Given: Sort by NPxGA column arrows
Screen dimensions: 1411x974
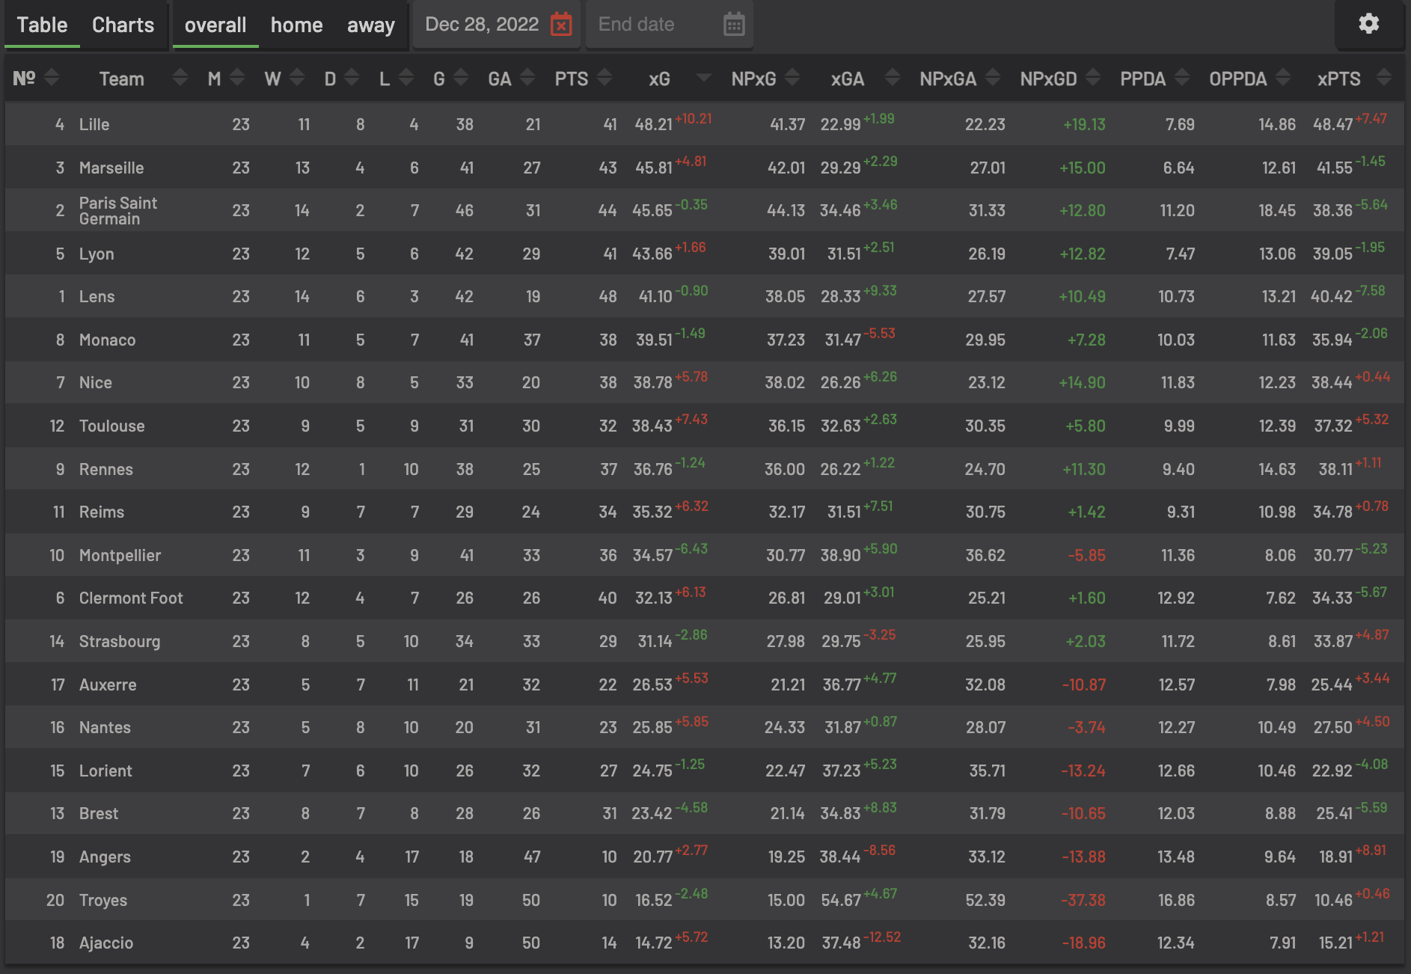Looking at the screenshot, I should click(x=993, y=78).
